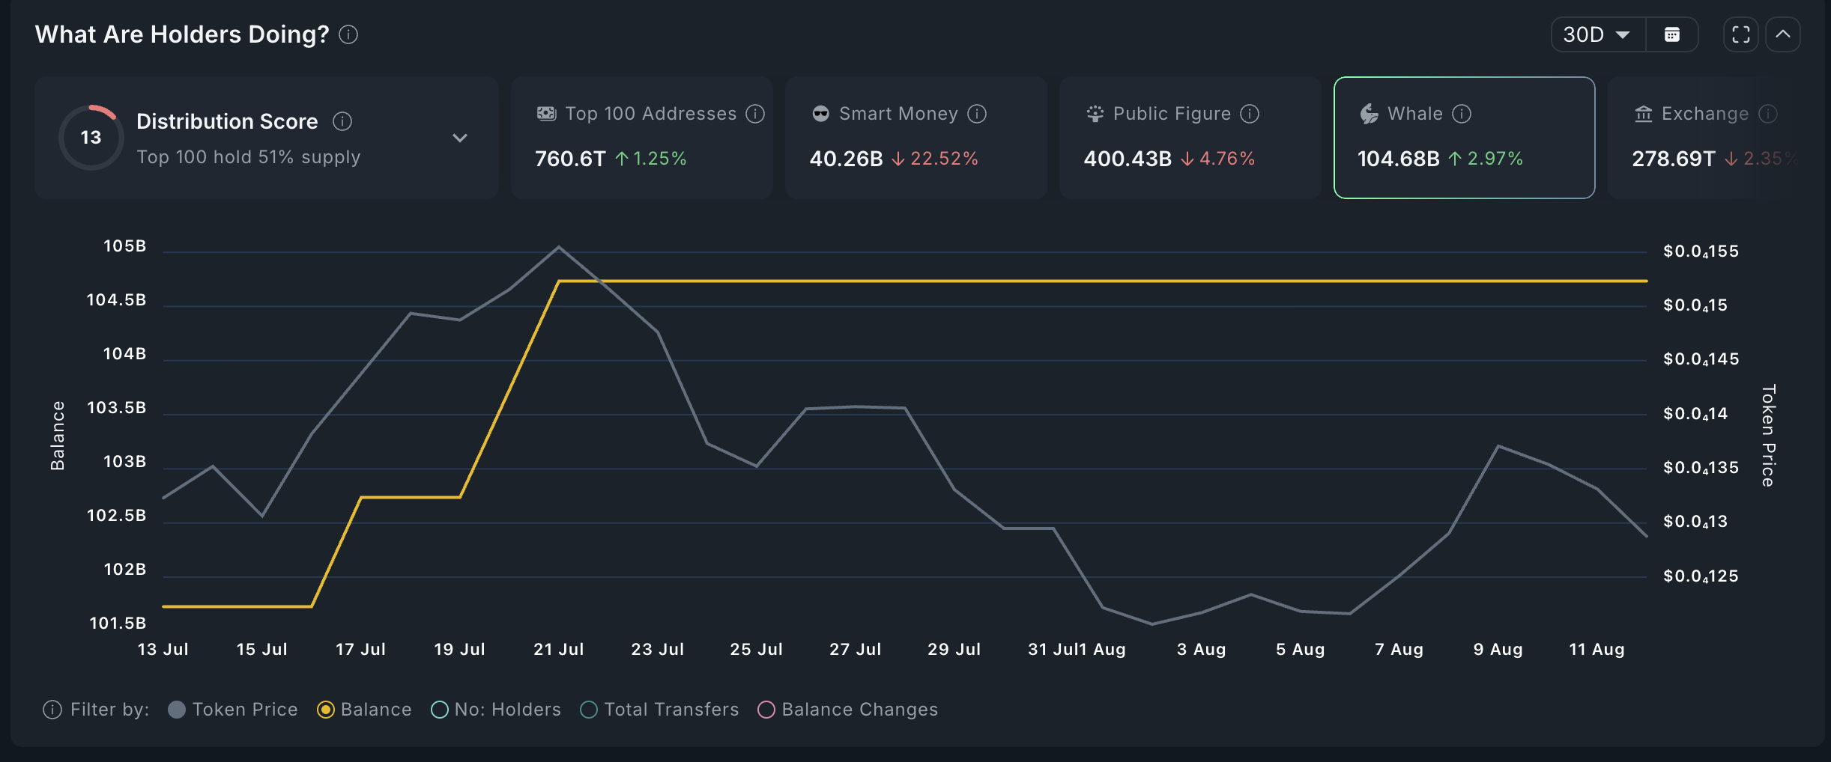Click the Public Figure icon
Screen dimensions: 1831x762
(1095, 113)
